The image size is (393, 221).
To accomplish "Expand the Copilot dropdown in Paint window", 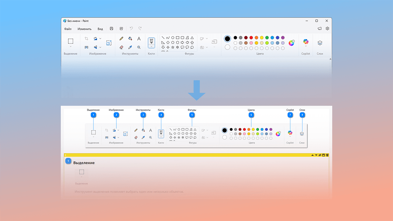I will pyautogui.click(x=306, y=46).
